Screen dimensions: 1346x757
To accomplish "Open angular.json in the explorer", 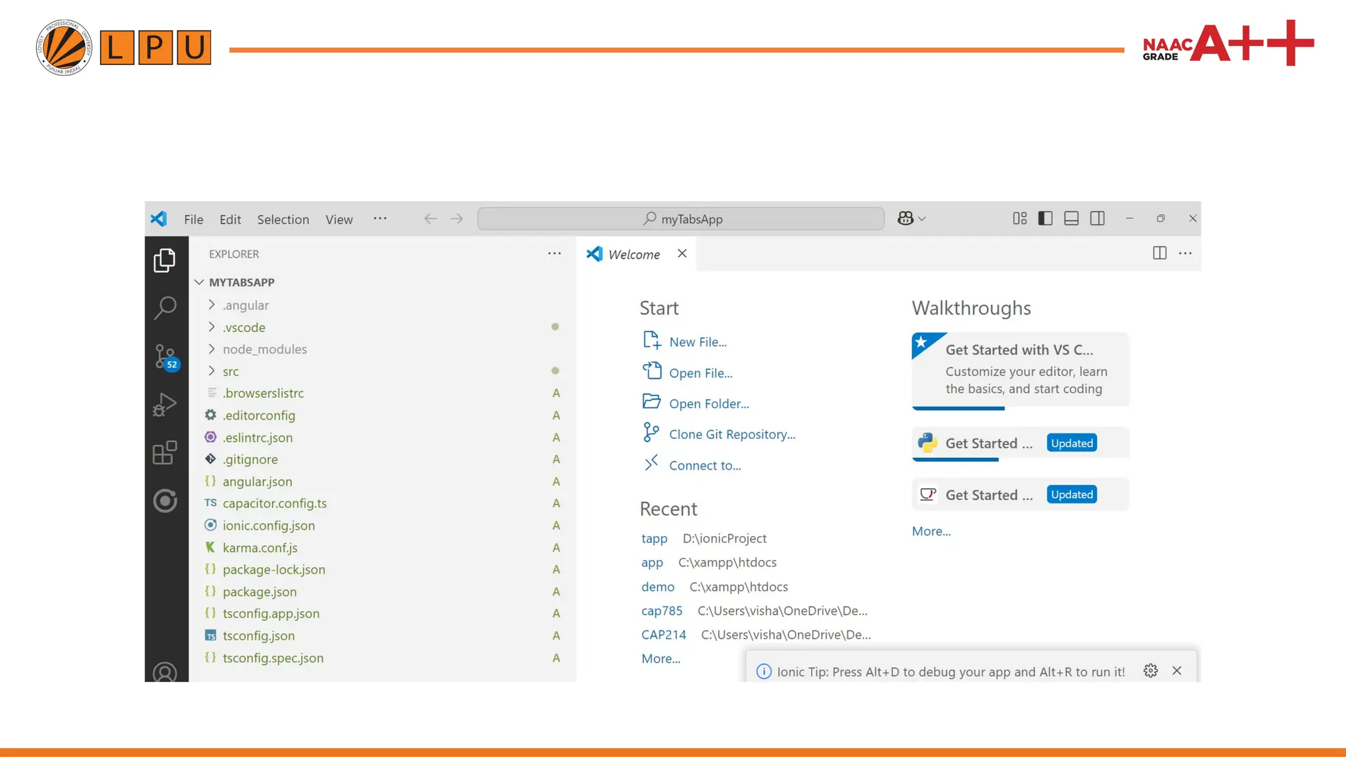I will [257, 482].
